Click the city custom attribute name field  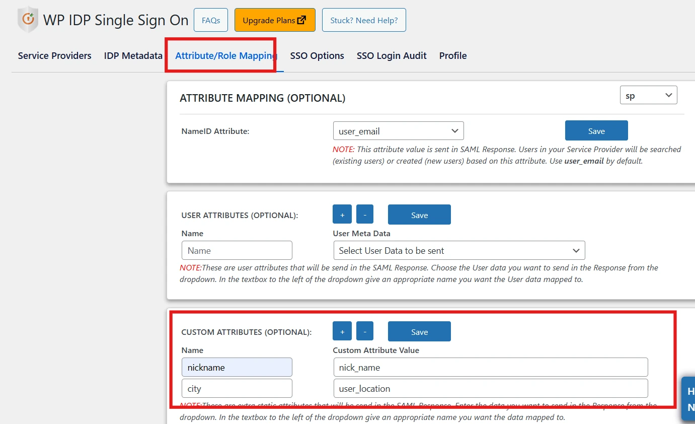tap(237, 388)
